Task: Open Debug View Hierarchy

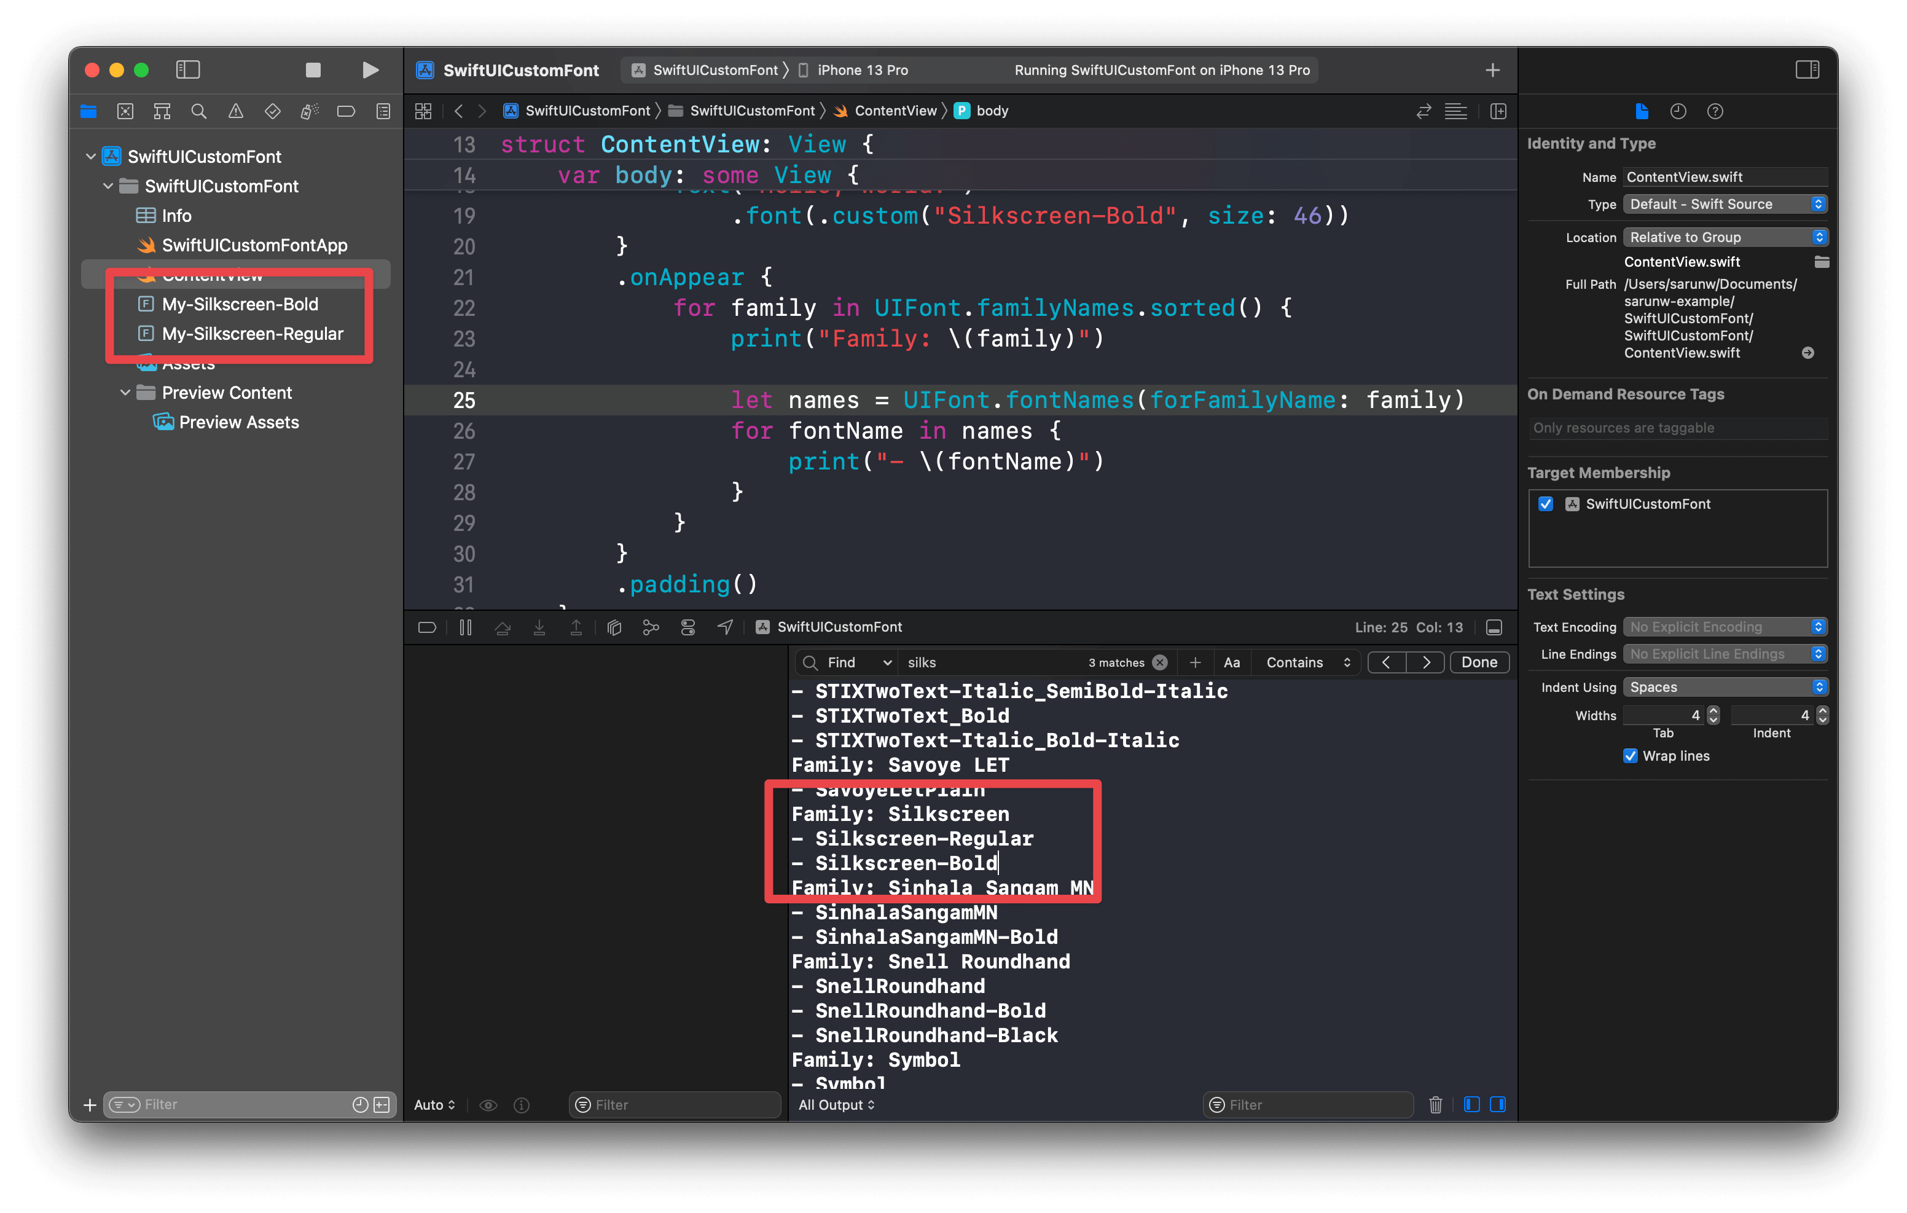Action: 614,627
